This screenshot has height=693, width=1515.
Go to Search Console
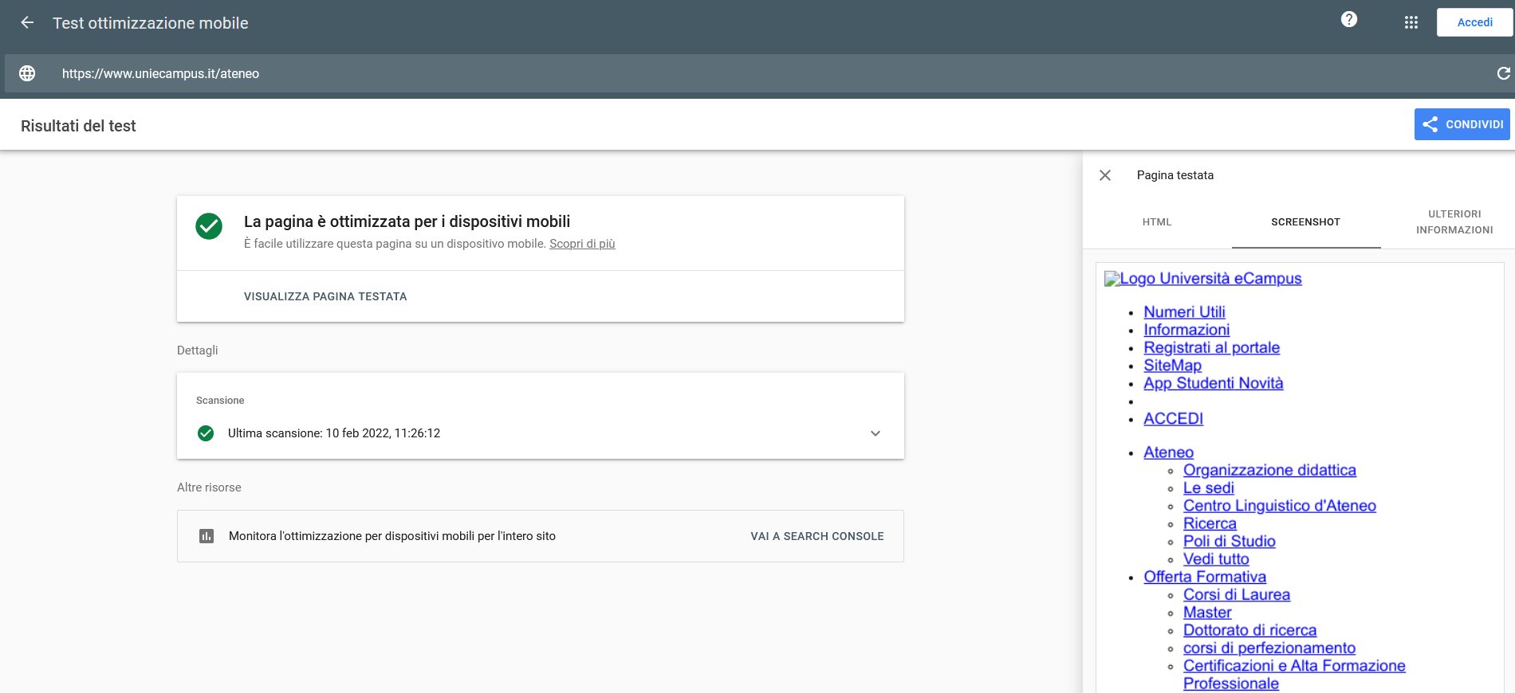tap(817, 536)
